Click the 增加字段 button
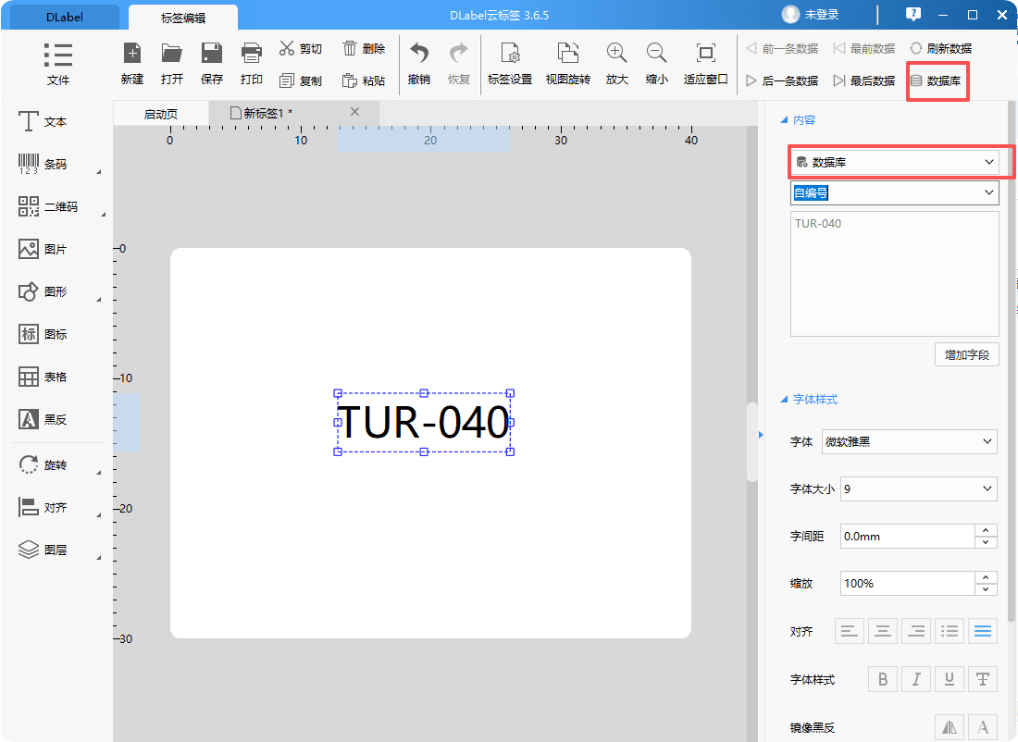Viewport: 1018px width, 742px height. (x=967, y=355)
